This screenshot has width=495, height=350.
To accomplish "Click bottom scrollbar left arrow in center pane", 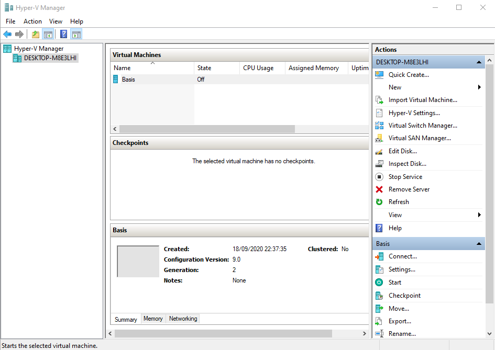I will tap(110, 334).
